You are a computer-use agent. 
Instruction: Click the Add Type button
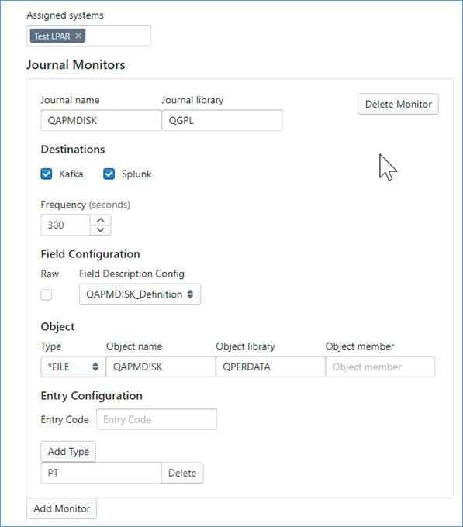click(x=68, y=451)
